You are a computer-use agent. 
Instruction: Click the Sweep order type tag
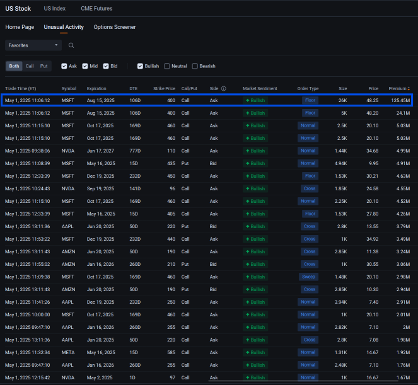[x=308, y=277]
